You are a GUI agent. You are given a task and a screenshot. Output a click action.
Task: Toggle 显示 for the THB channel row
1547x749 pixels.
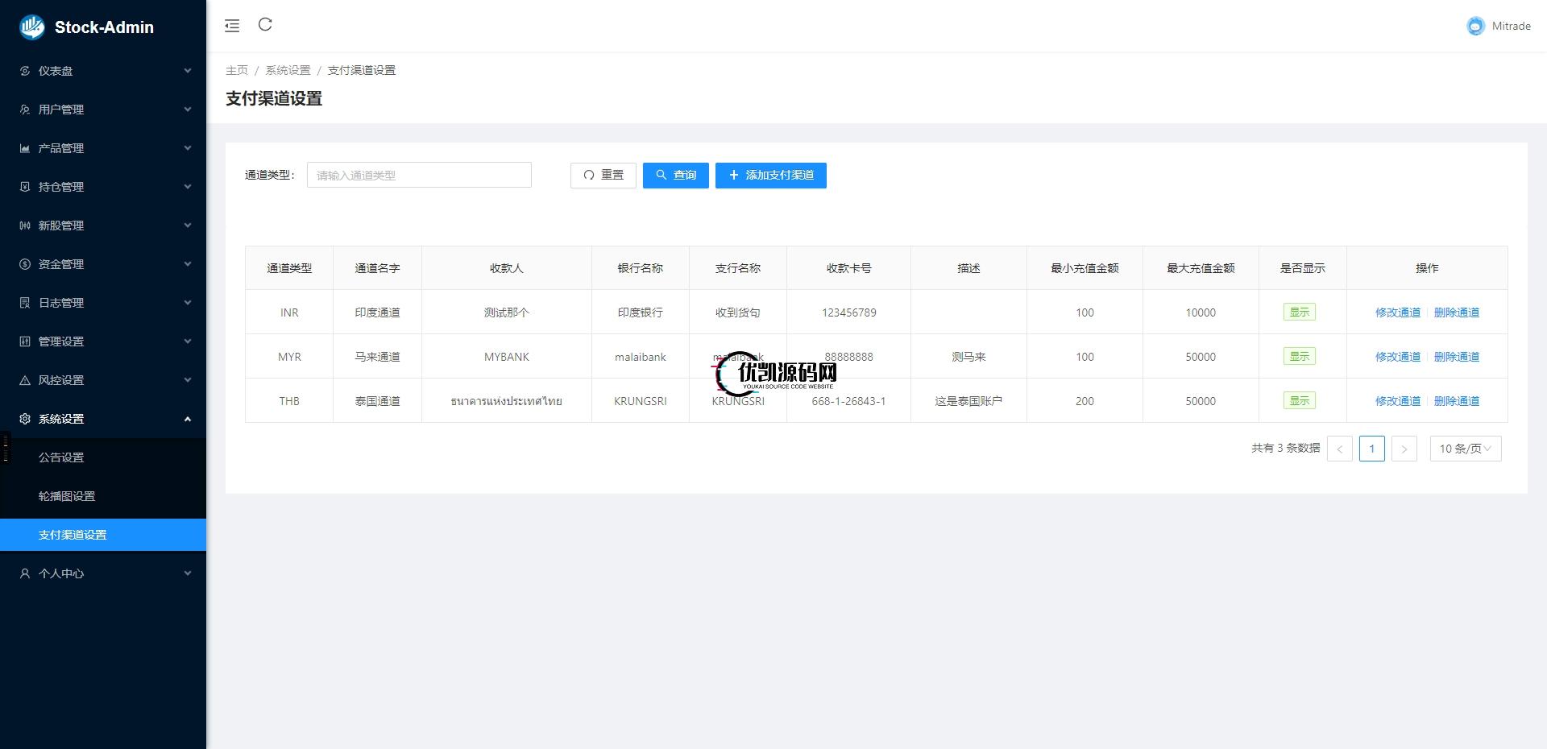tap(1299, 400)
